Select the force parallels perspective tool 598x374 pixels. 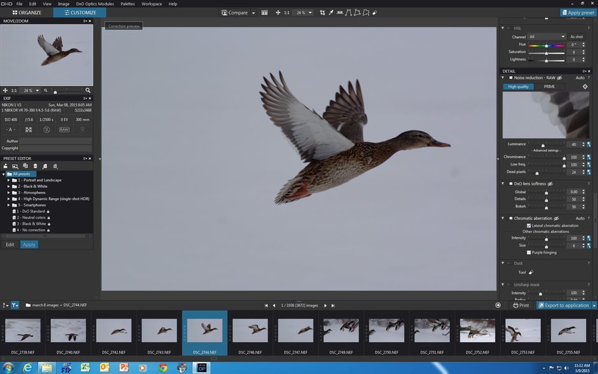[349, 12]
